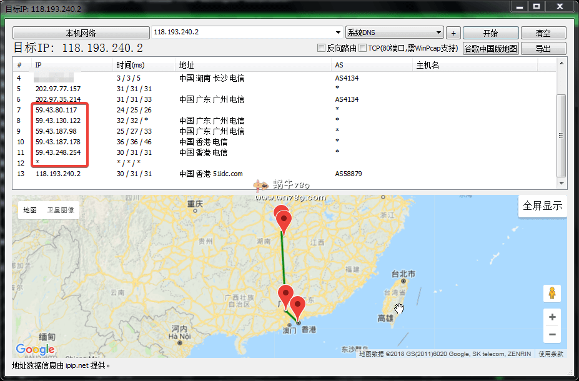Click the topmost red marker near Changsha

[x=281, y=213]
